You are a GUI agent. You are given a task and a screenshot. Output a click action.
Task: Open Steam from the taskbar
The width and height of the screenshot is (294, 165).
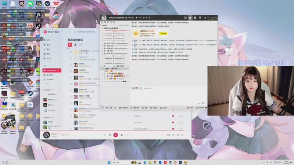[170, 162]
